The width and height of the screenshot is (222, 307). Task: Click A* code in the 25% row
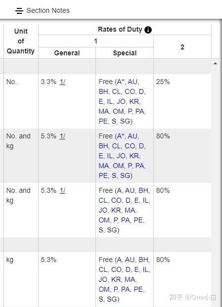[121, 82]
